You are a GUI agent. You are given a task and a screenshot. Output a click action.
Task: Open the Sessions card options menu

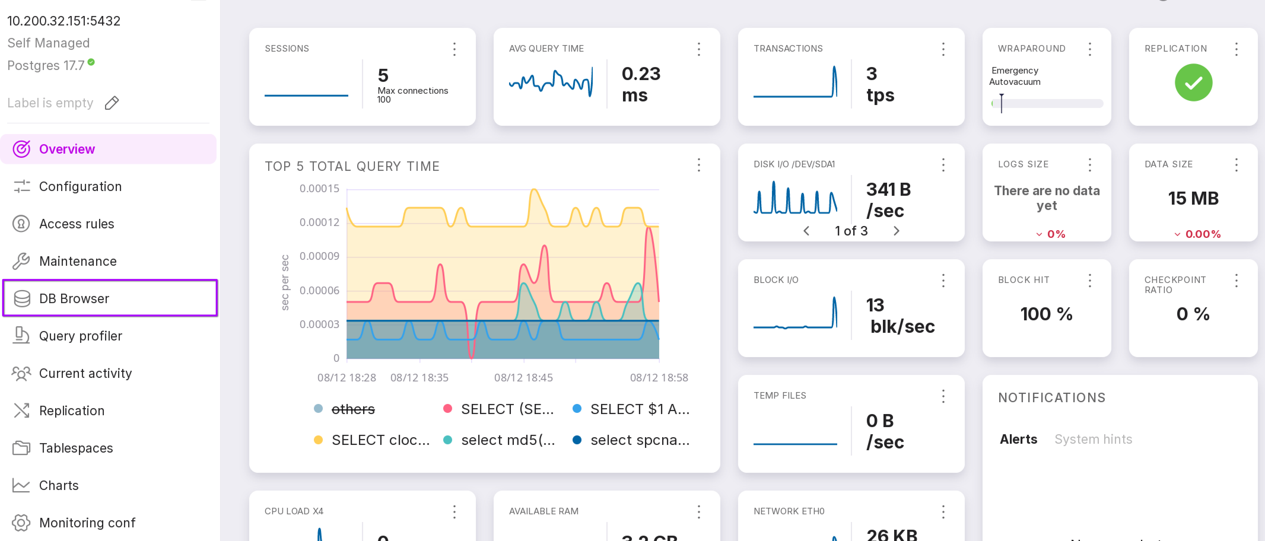[x=454, y=49]
